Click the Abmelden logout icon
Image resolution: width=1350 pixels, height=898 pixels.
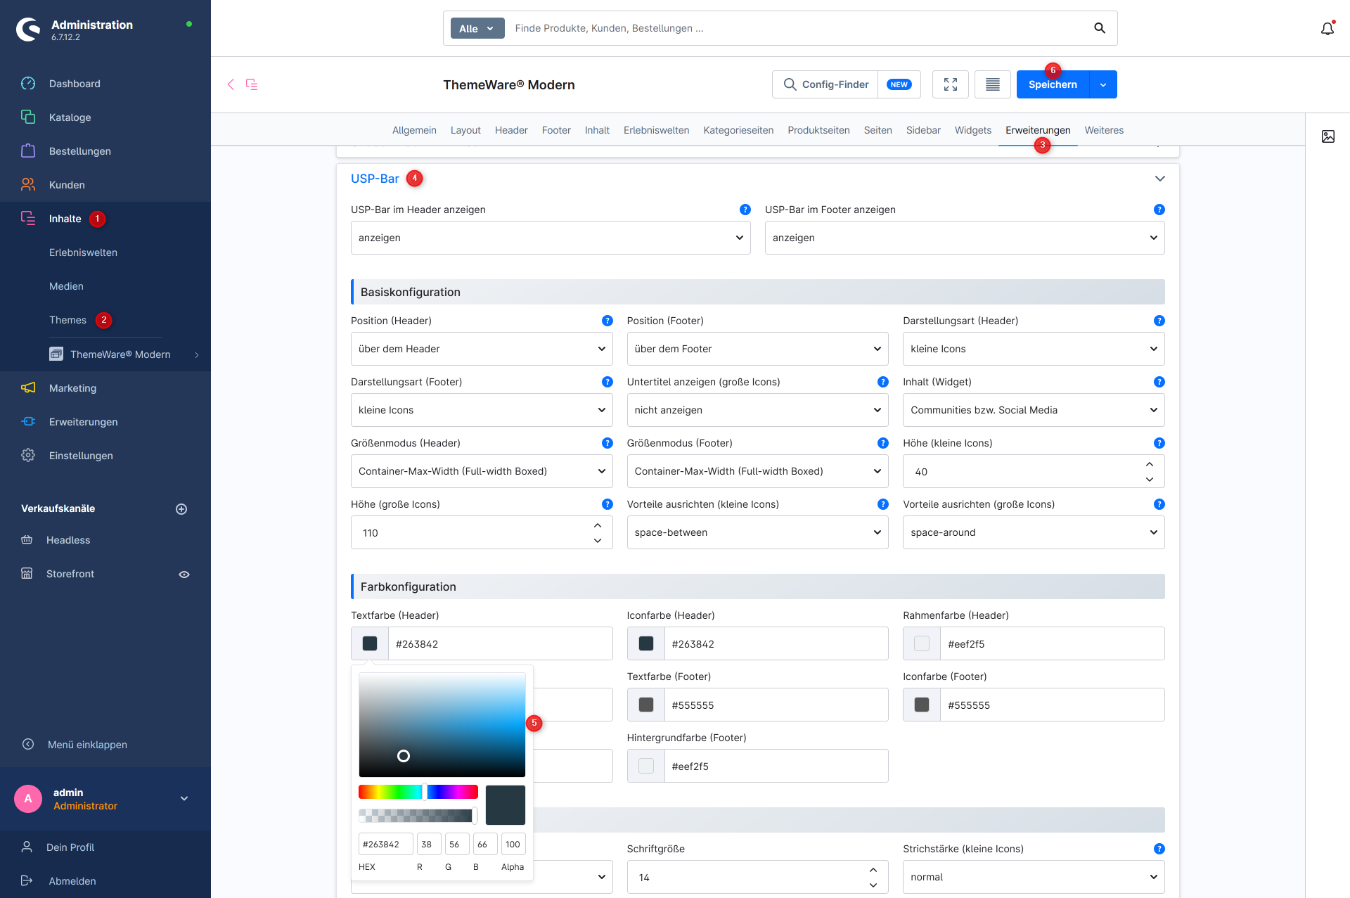[x=27, y=881]
